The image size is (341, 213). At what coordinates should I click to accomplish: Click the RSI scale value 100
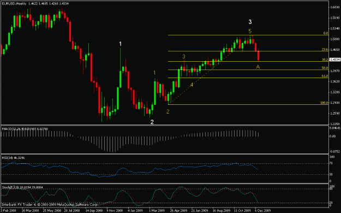coord(332,157)
